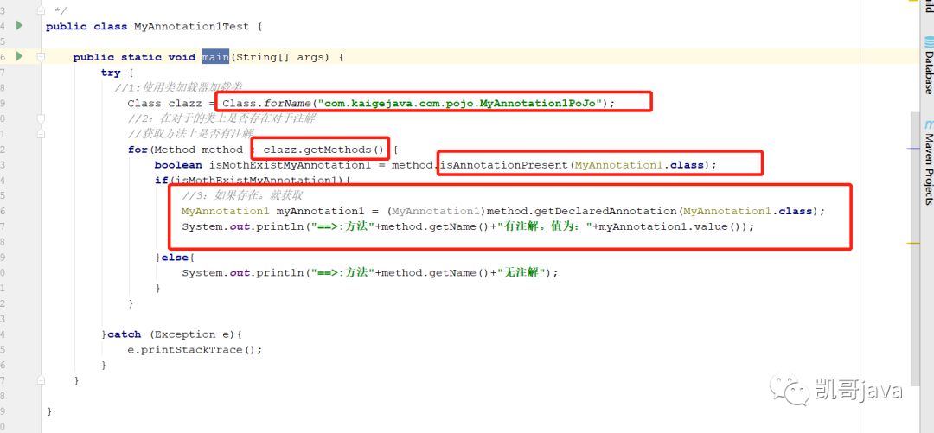Click the comment //1:使用类加载器加载类

[179, 88]
